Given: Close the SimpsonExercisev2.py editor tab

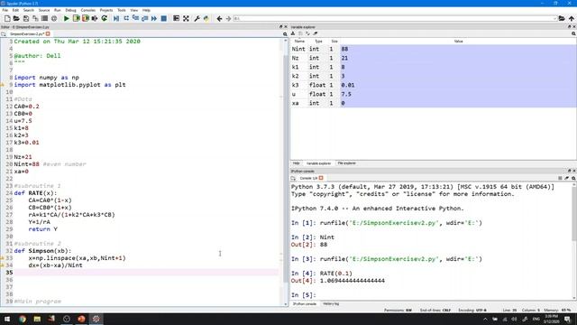Looking at the screenshot, I should tap(48, 34).
